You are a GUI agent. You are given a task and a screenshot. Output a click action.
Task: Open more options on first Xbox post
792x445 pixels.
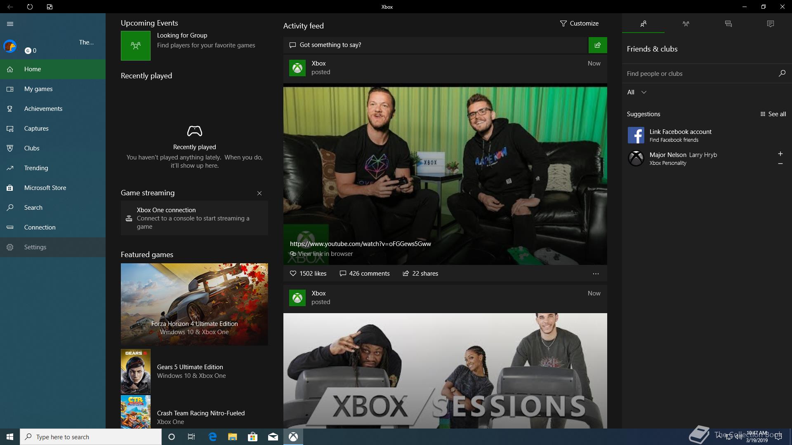595,274
